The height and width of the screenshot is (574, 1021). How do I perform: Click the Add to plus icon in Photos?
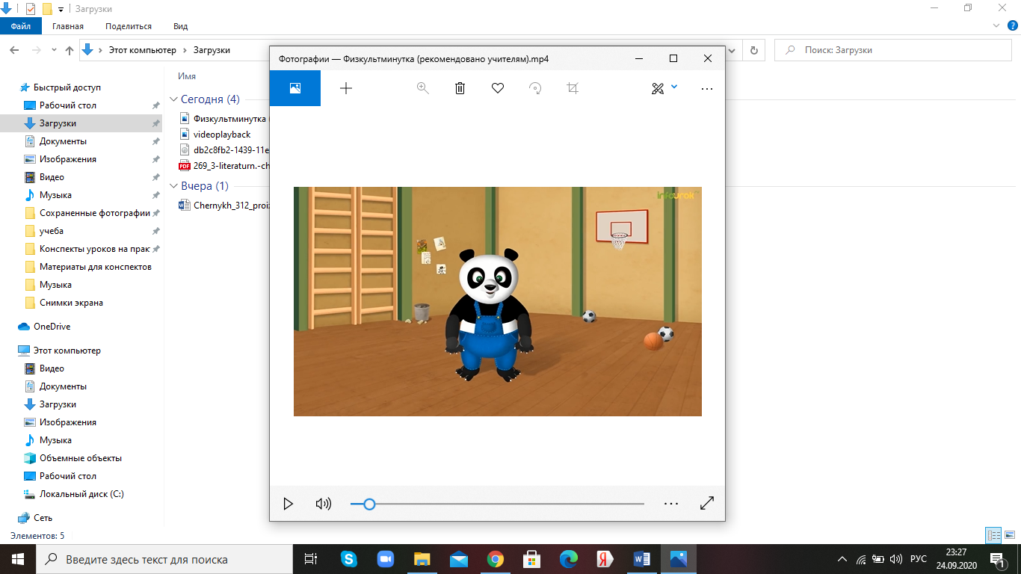point(346,88)
